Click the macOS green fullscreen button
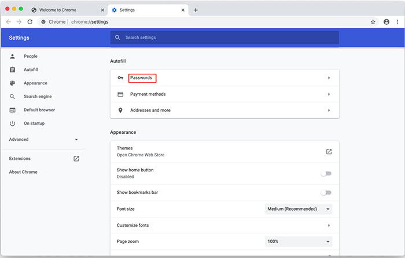The height and width of the screenshot is (258, 405). click(21, 9)
